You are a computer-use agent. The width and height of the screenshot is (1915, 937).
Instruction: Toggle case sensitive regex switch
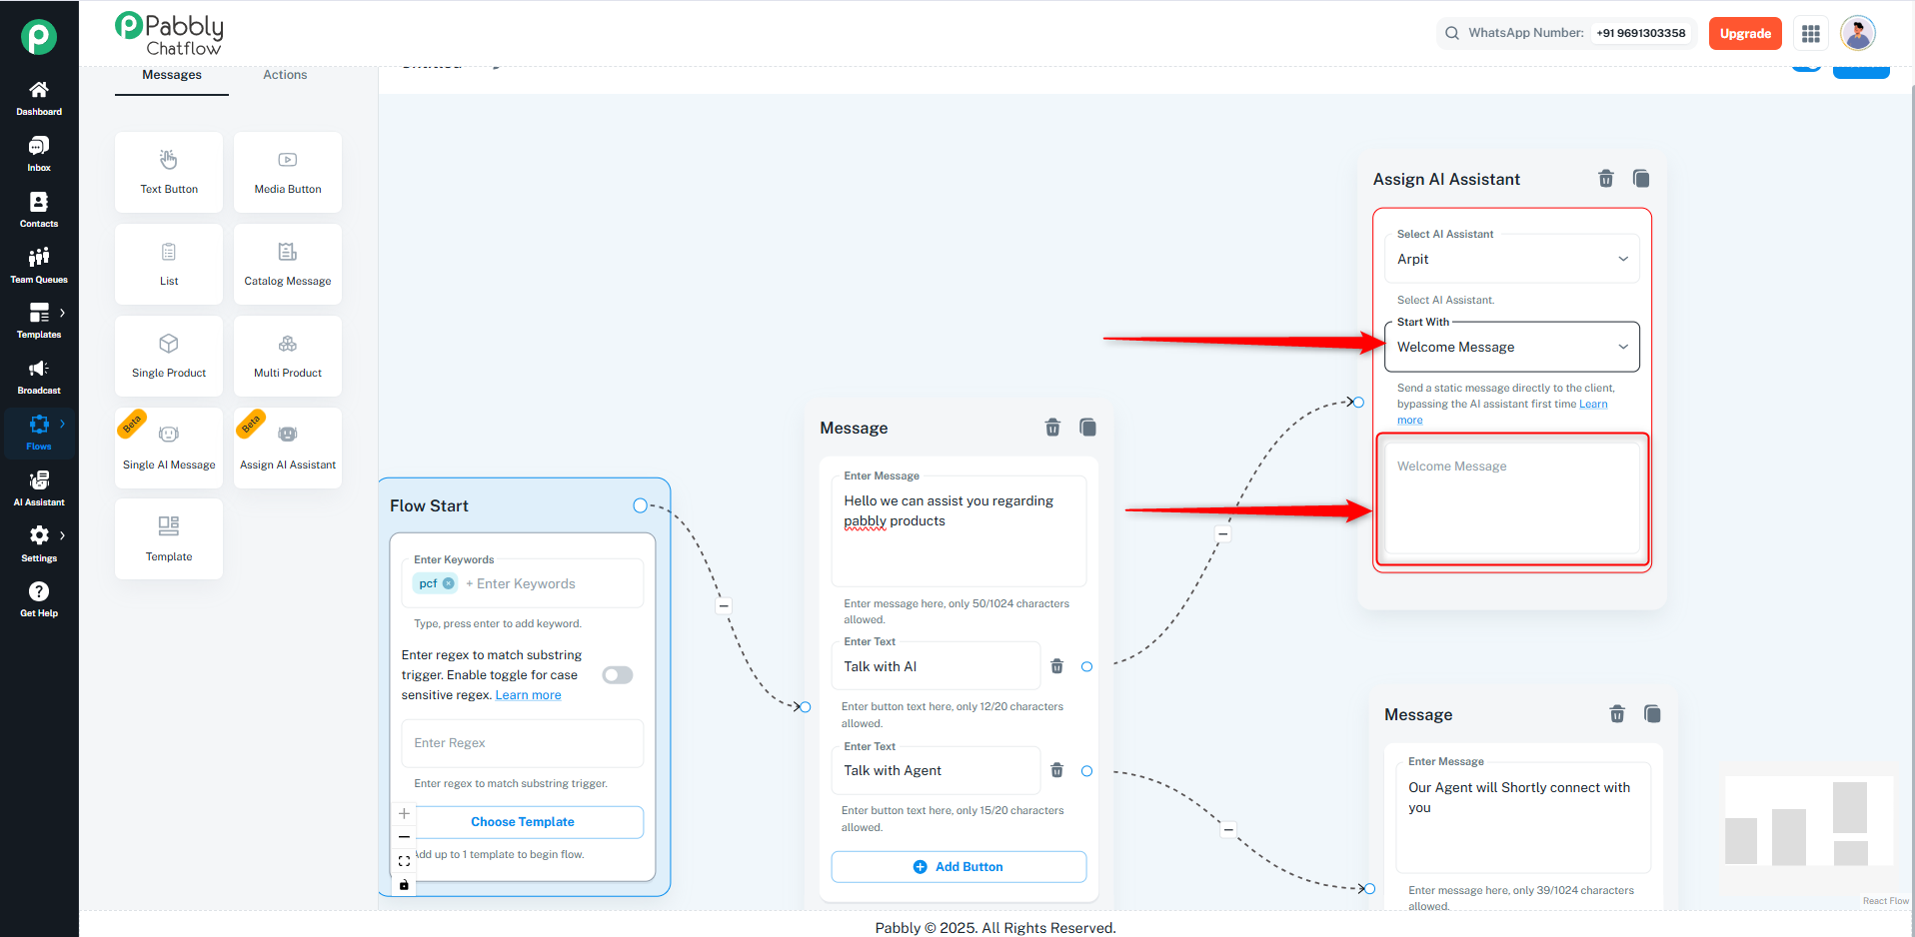618,675
